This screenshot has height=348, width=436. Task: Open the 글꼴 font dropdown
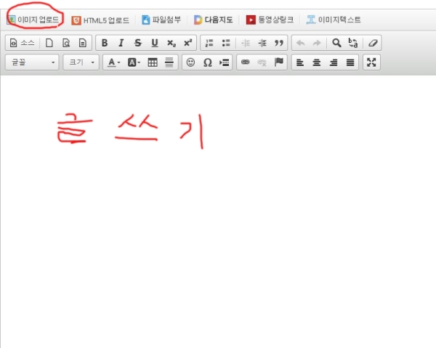click(x=32, y=62)
